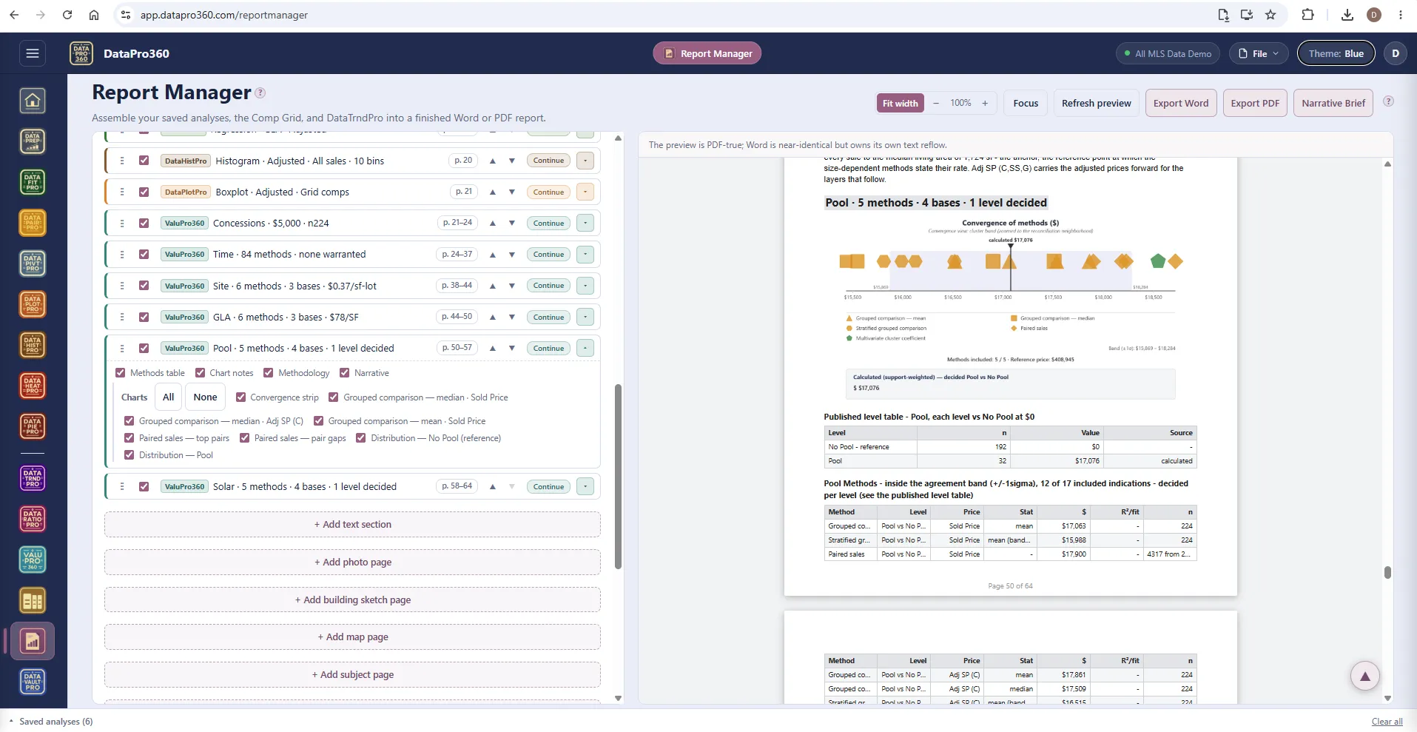Toggle the hamburger menu button

(x=32, y=53)
